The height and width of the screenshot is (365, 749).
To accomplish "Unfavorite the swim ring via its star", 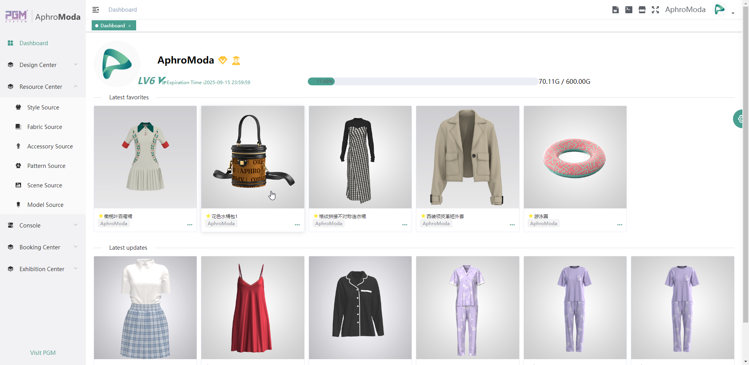I will click(x=531, y=216).
